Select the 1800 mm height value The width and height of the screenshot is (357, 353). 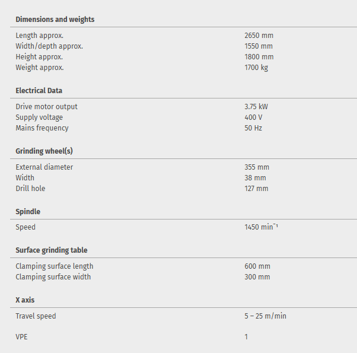click(259, 57)
